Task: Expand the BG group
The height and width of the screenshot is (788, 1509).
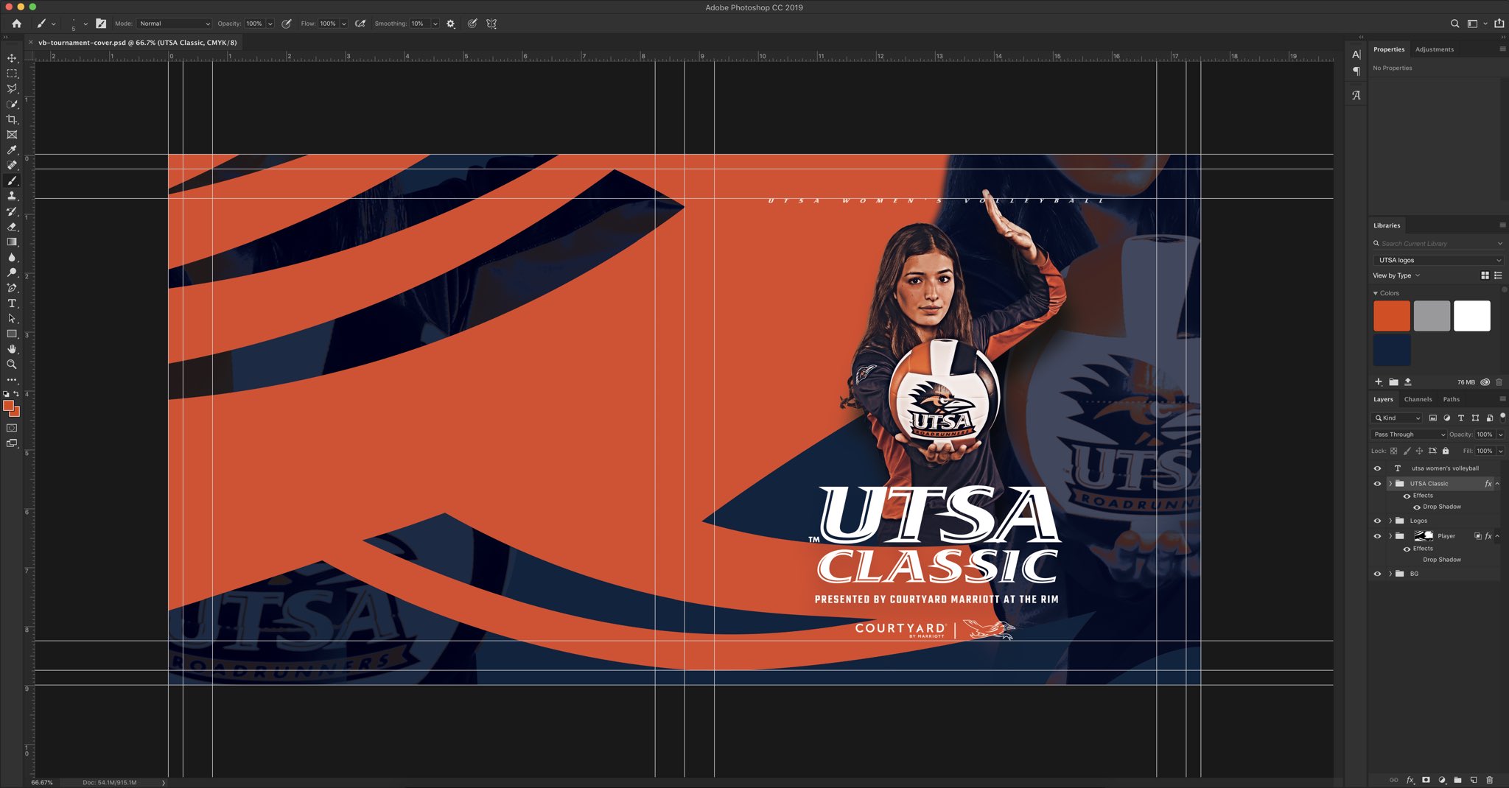Action: click(1390, 574)
